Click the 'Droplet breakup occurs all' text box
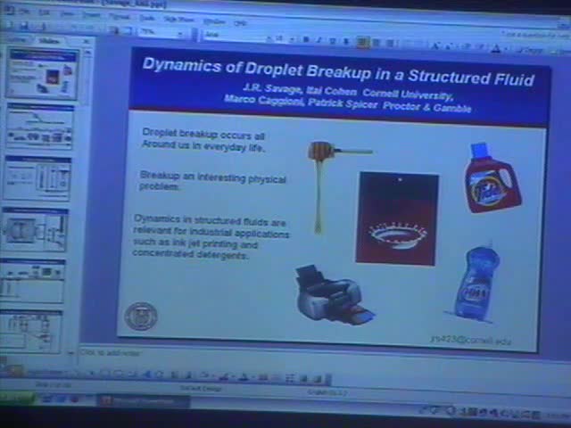The image size is (571, 428). pyautogui.click(x=203, y=140)
